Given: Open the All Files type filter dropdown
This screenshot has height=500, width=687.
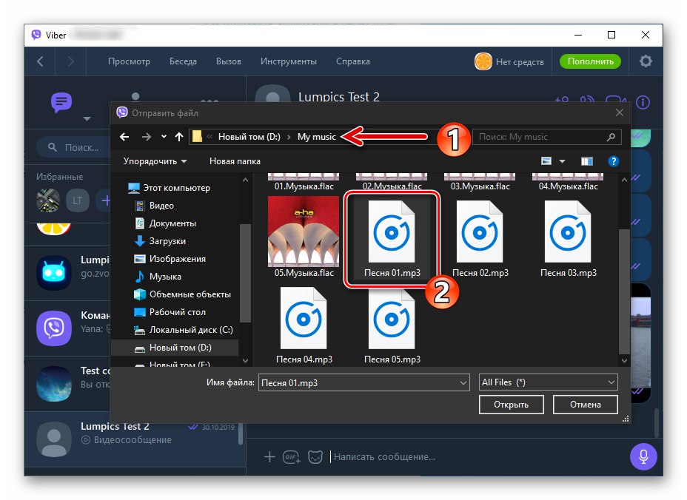Looking at the screenshot, I should pyautogui.click(x=548, y=382).
